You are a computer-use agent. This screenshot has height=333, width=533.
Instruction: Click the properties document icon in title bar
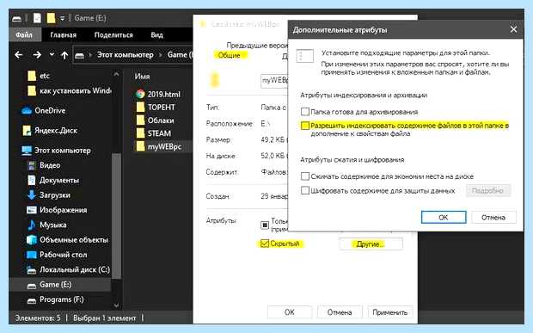coord(37,18)
